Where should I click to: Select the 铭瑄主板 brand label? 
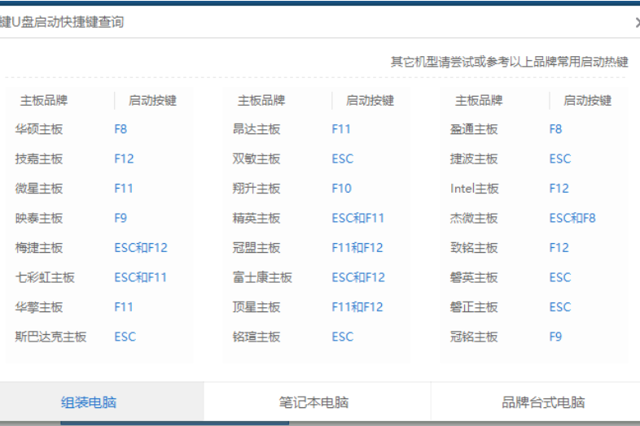(x=256, y=337)
